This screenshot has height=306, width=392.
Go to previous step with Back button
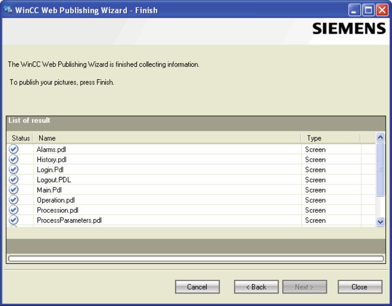click(x=256, y=287)
